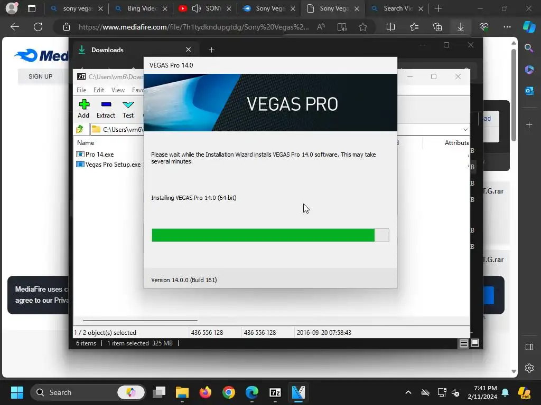Open the tab actions menu icon
The width and height of the screenshot is (541, 405).
pos(31,8)
